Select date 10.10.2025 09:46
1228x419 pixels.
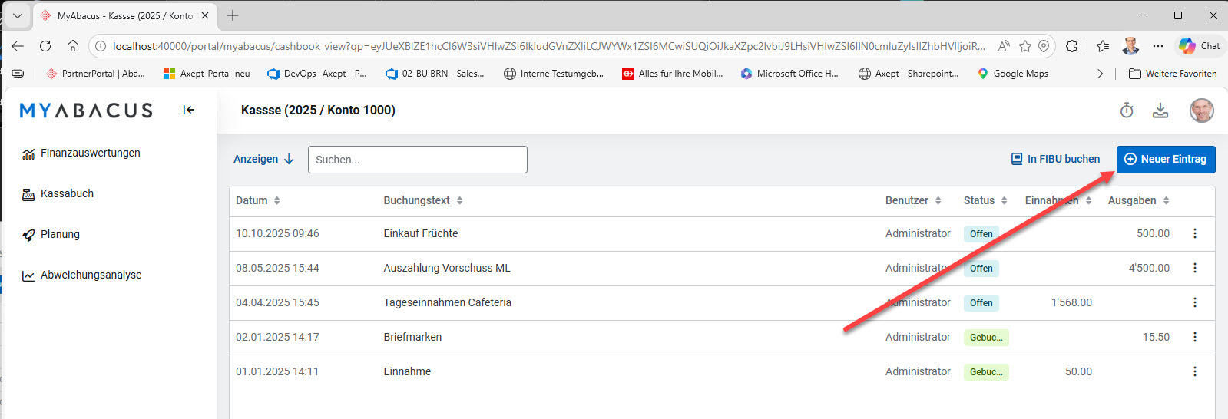point(277,233)
